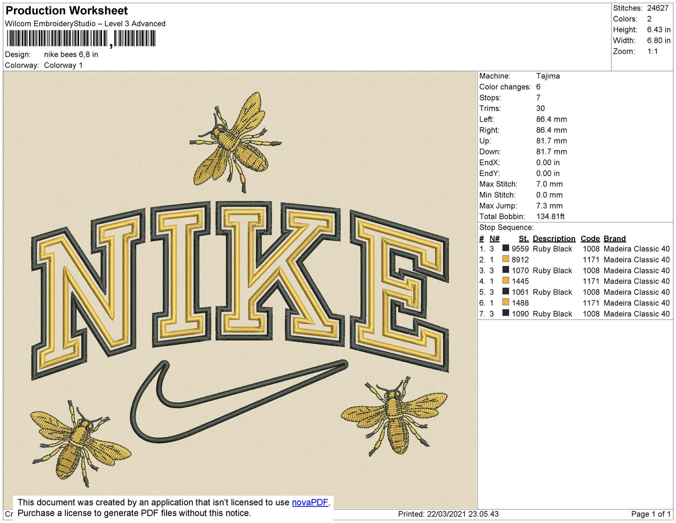Click the Machine value Tajima
Image resolution: width=676 pixels, height=523 pixels.
coord(548,76)
